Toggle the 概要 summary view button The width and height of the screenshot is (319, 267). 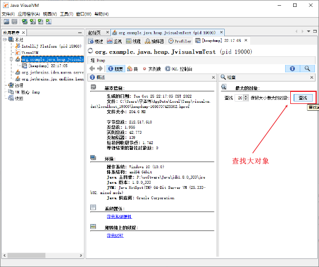pos(116,69)
